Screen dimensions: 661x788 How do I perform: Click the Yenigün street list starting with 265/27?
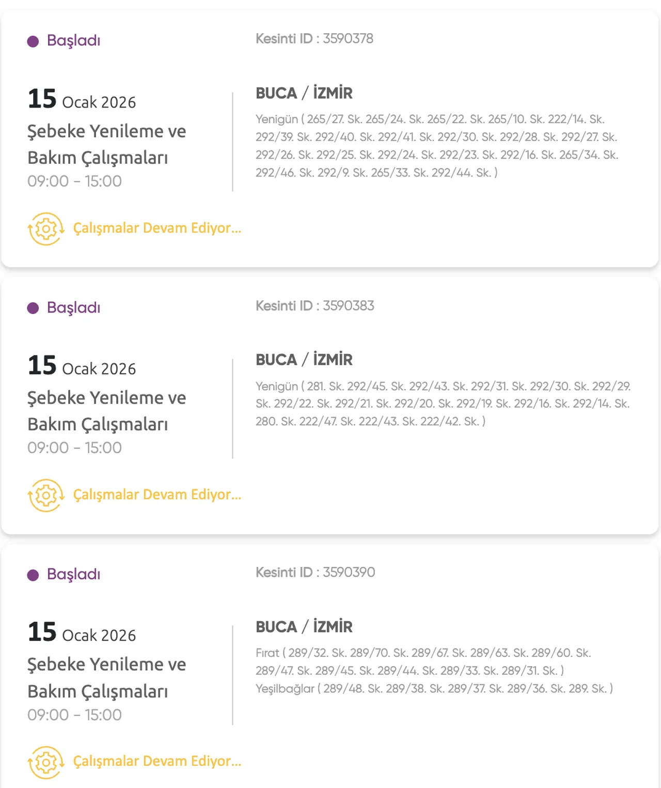click(436, 146)
